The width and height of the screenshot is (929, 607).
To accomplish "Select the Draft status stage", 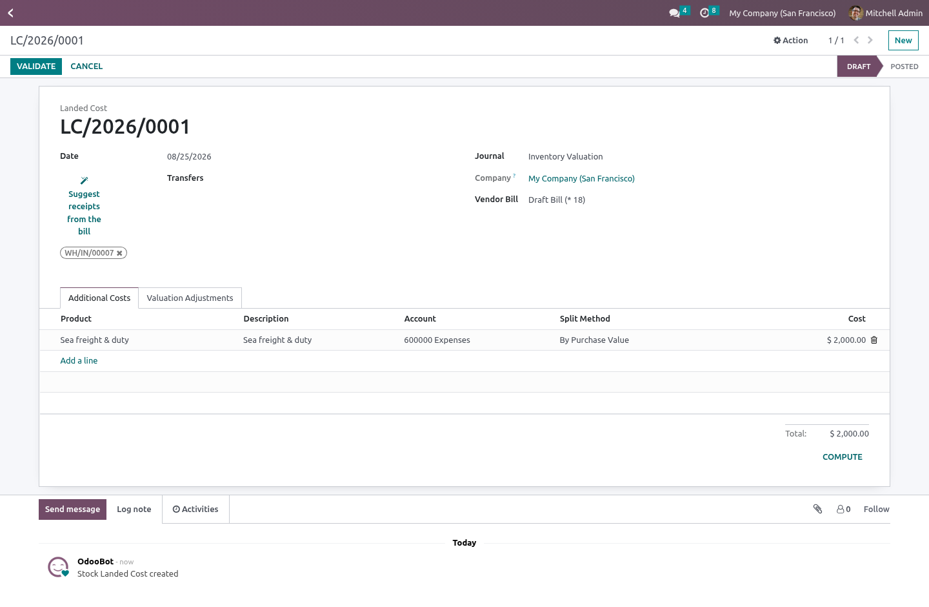I will 859,67.
